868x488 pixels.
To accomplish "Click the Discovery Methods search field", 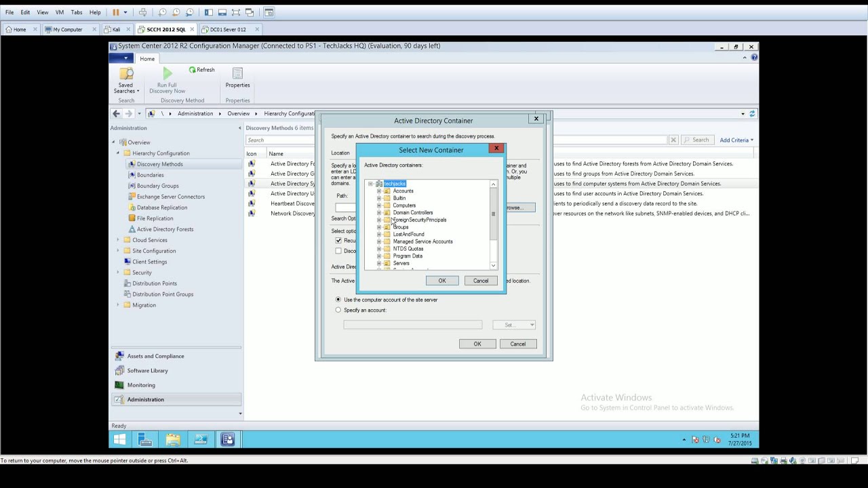I will point(456,140).
